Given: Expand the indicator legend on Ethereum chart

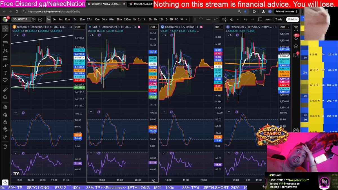Looking at the screenshot, I should pos(230,35).
